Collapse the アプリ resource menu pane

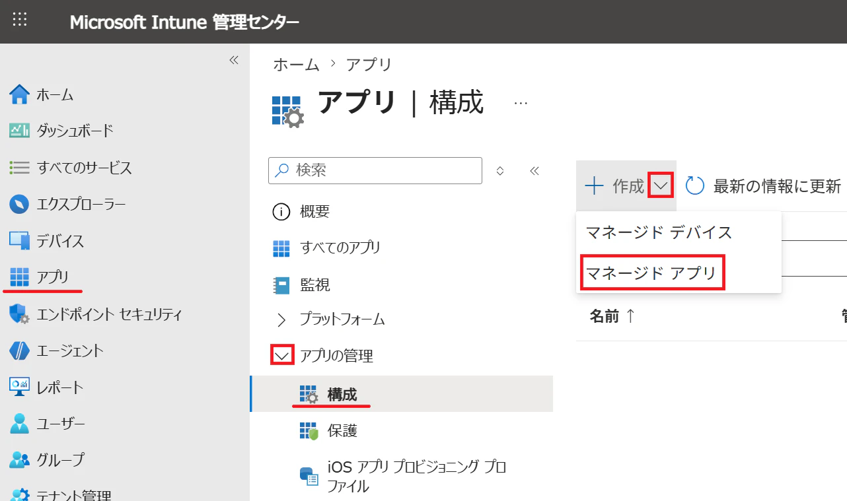(x=534, y=171)
